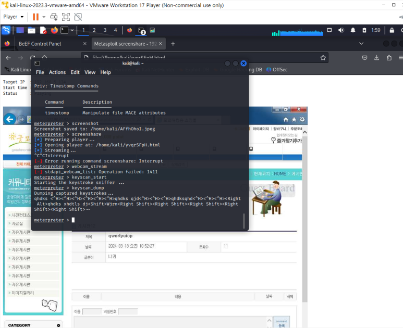
Task: Click the 비밀번호 password input field
Action: tap(128, 311)
